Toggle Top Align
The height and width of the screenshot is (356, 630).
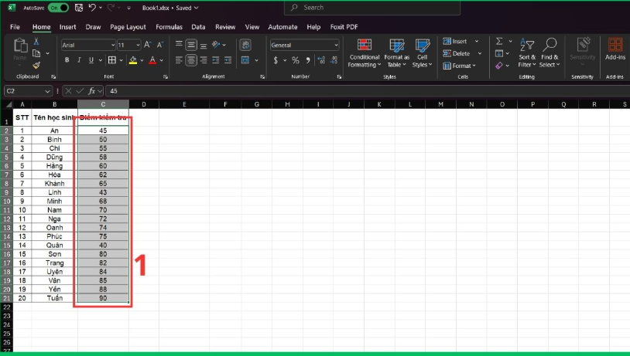click(x=179, y=44)
